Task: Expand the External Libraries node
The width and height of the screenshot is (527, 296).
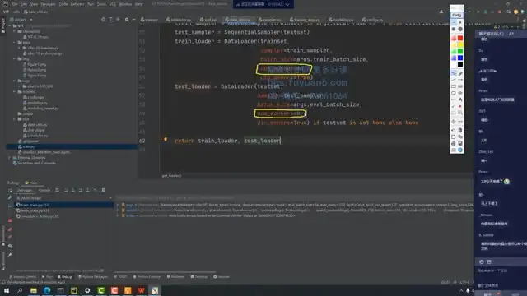Action: (x=10, y=157)
